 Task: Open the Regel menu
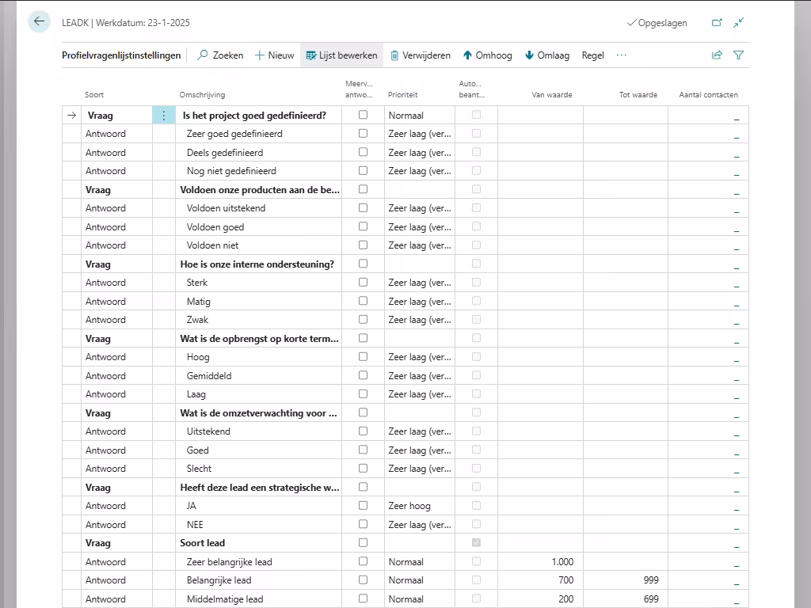592,55
